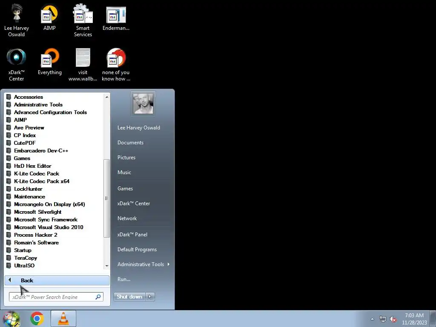This screenshot has width=436, height=327.
Task: Open VLC media player from the taskbar
Action: (x=63, y=318)
